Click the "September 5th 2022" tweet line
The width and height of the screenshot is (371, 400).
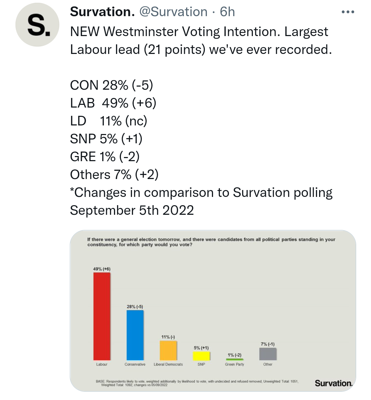coord(132,210)
